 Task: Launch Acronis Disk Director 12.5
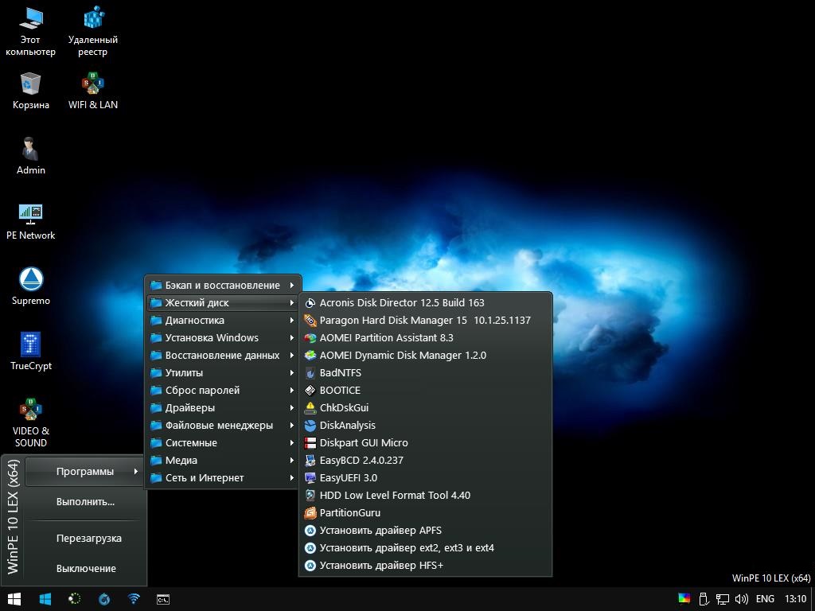click(x=400, y=302)
